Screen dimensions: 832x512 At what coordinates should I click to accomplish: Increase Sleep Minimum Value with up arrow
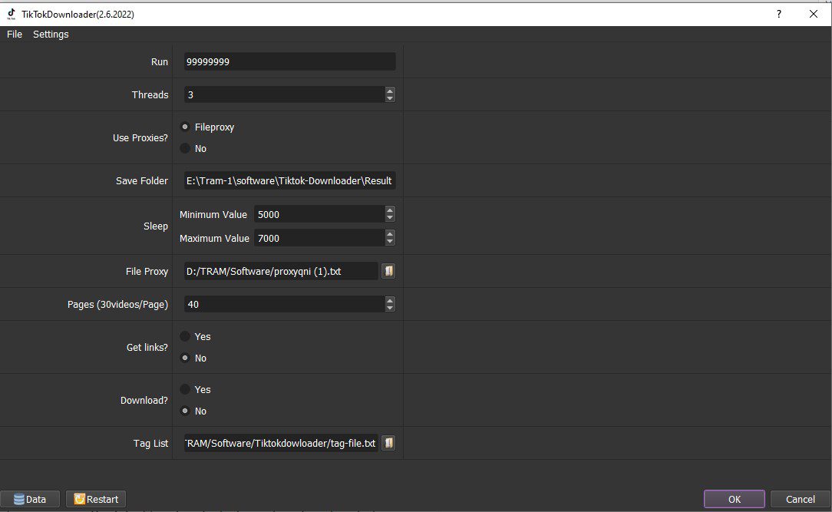coord(390,210)
